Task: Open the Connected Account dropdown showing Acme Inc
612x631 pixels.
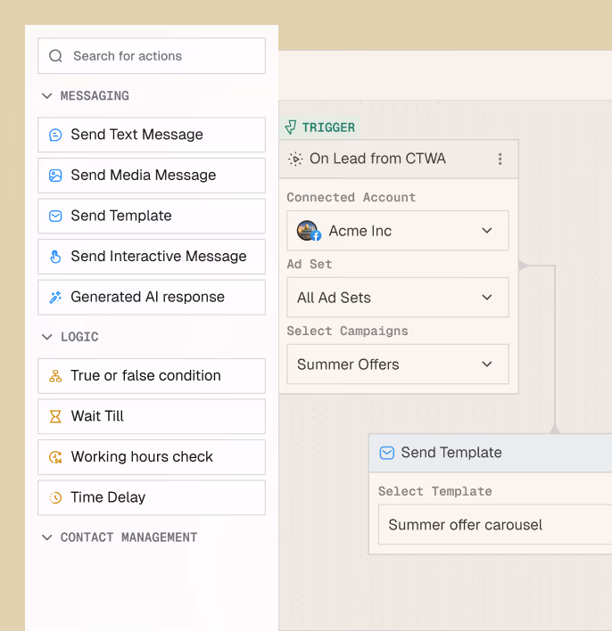Action: coord(397,231)
